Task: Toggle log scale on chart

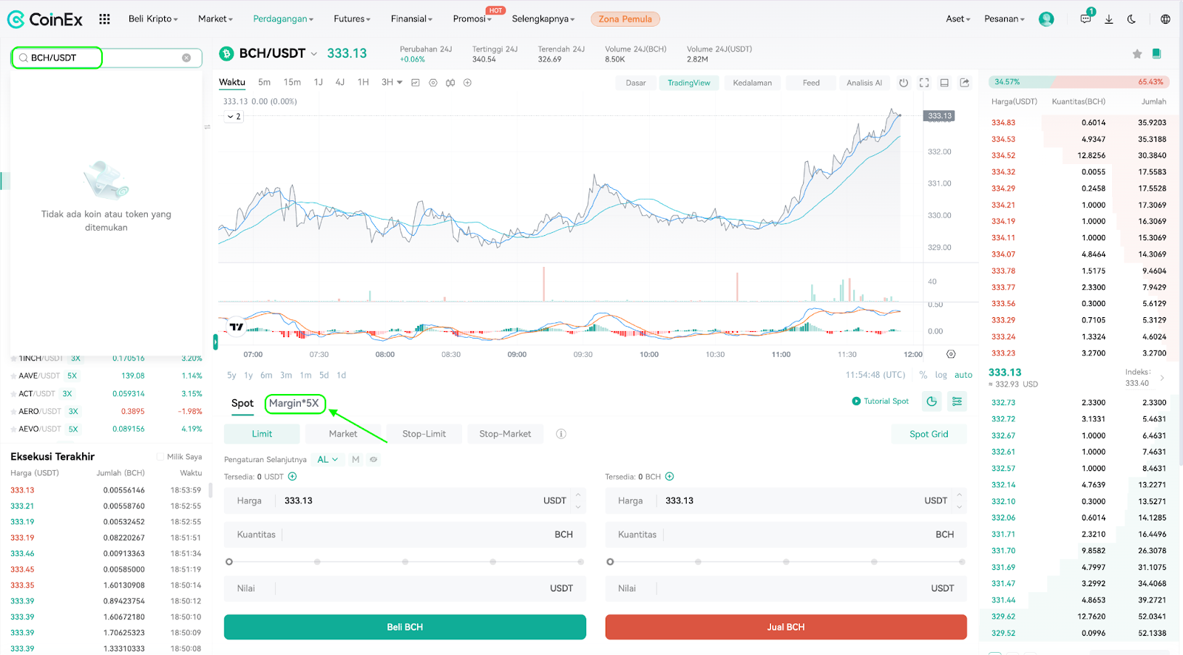Action: 940,376
